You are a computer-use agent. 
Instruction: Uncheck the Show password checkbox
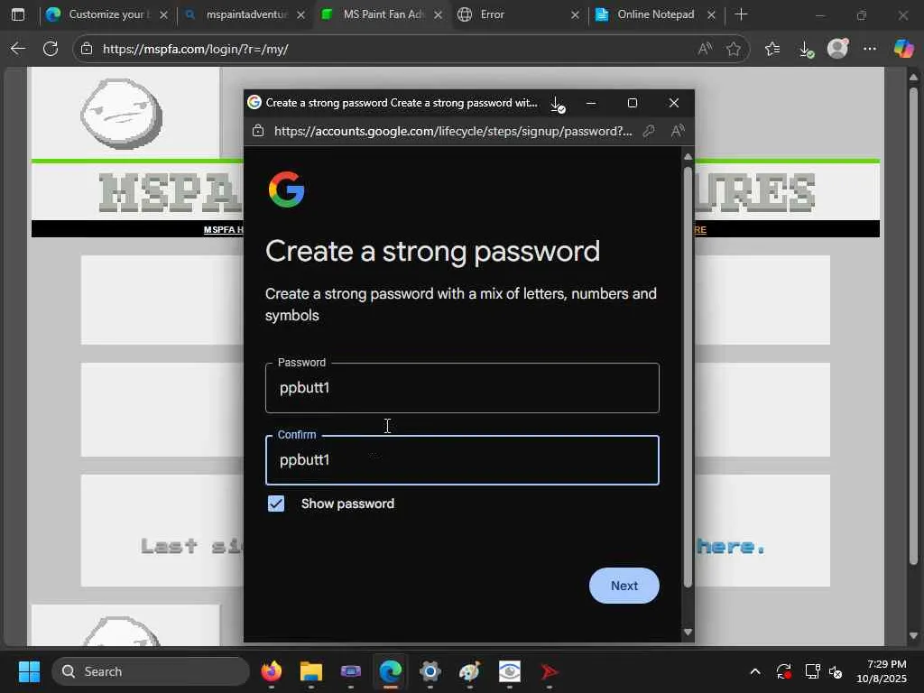pos(276,504)
